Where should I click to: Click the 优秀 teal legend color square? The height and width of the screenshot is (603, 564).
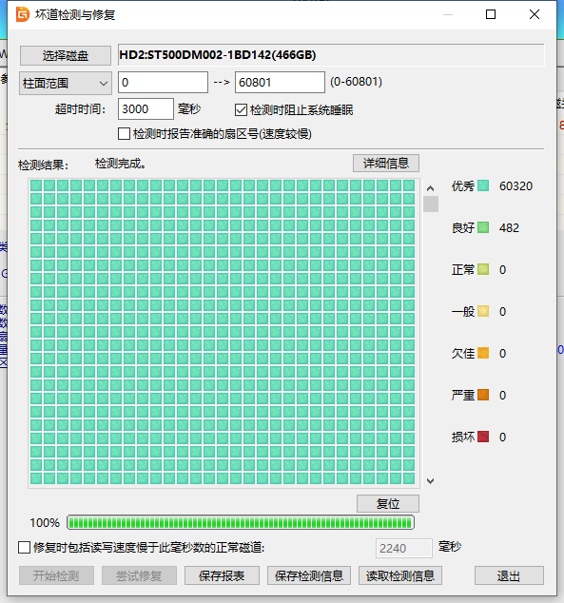[483, 185]
